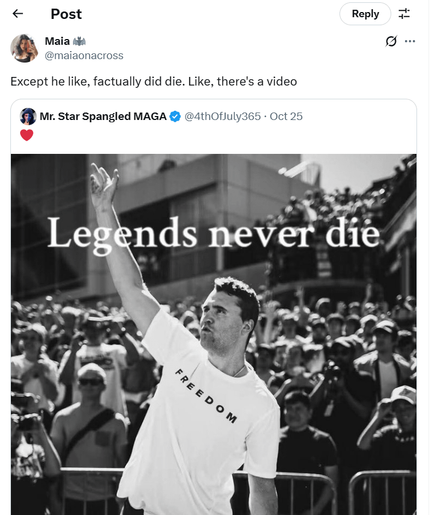
Task: Click the bat emoji beside Maia
Action: click(79, 41)
